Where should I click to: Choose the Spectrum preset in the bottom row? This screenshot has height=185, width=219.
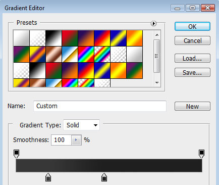(70, 83)
